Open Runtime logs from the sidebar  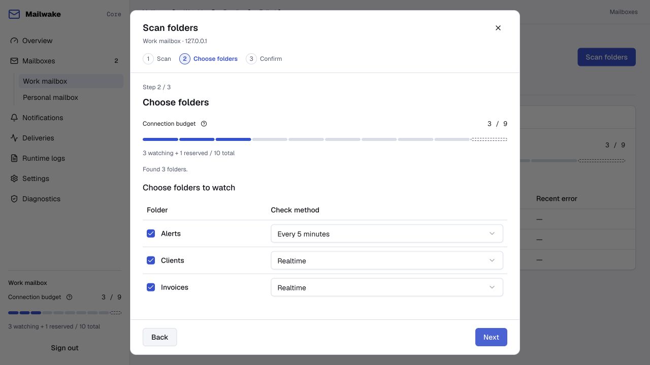tap(64, 158)
